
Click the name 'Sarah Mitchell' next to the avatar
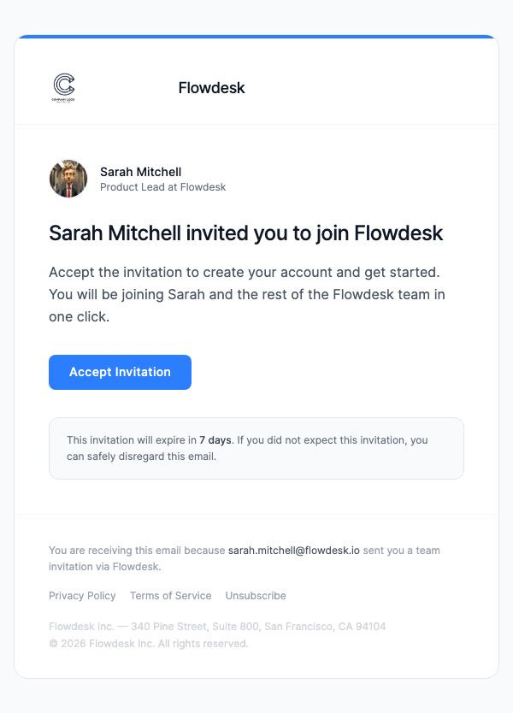click(x=140, y=172)
